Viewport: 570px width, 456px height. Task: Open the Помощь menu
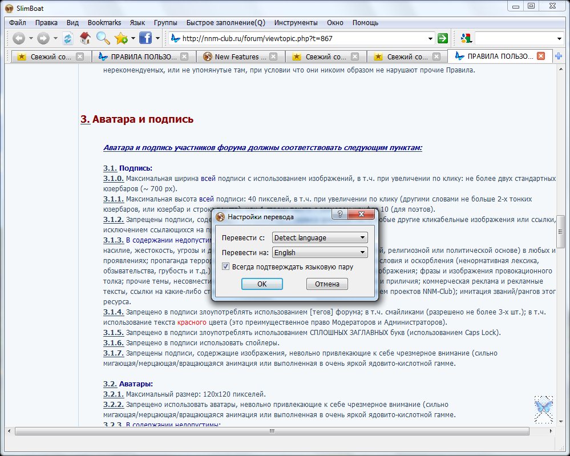pyautogui.click(x=365, y=23)
